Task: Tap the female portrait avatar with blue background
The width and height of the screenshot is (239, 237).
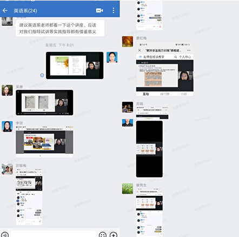Action: [x=112, y=57]
